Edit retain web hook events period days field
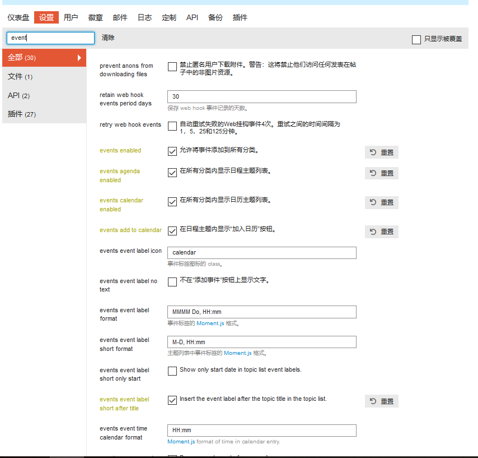 coord(262,96)
